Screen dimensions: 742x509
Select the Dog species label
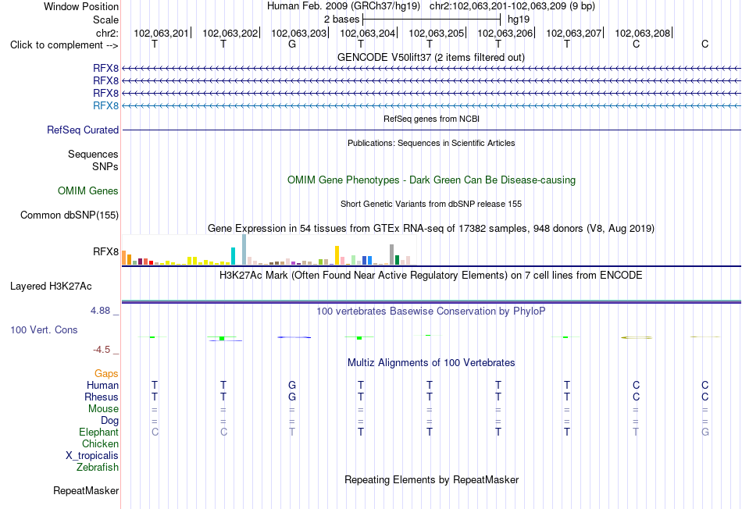pyautogui.click(x=109, y=421)
